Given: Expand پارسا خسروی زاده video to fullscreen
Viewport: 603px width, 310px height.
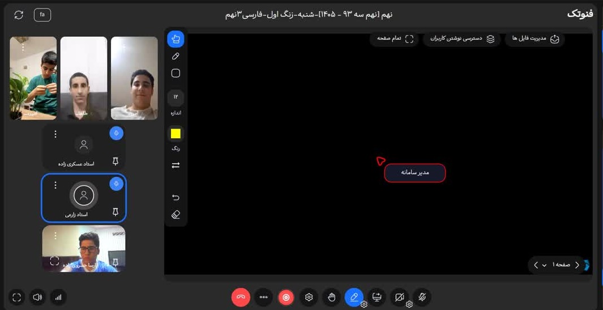Looking at the screenshot, I should point(54,261).
